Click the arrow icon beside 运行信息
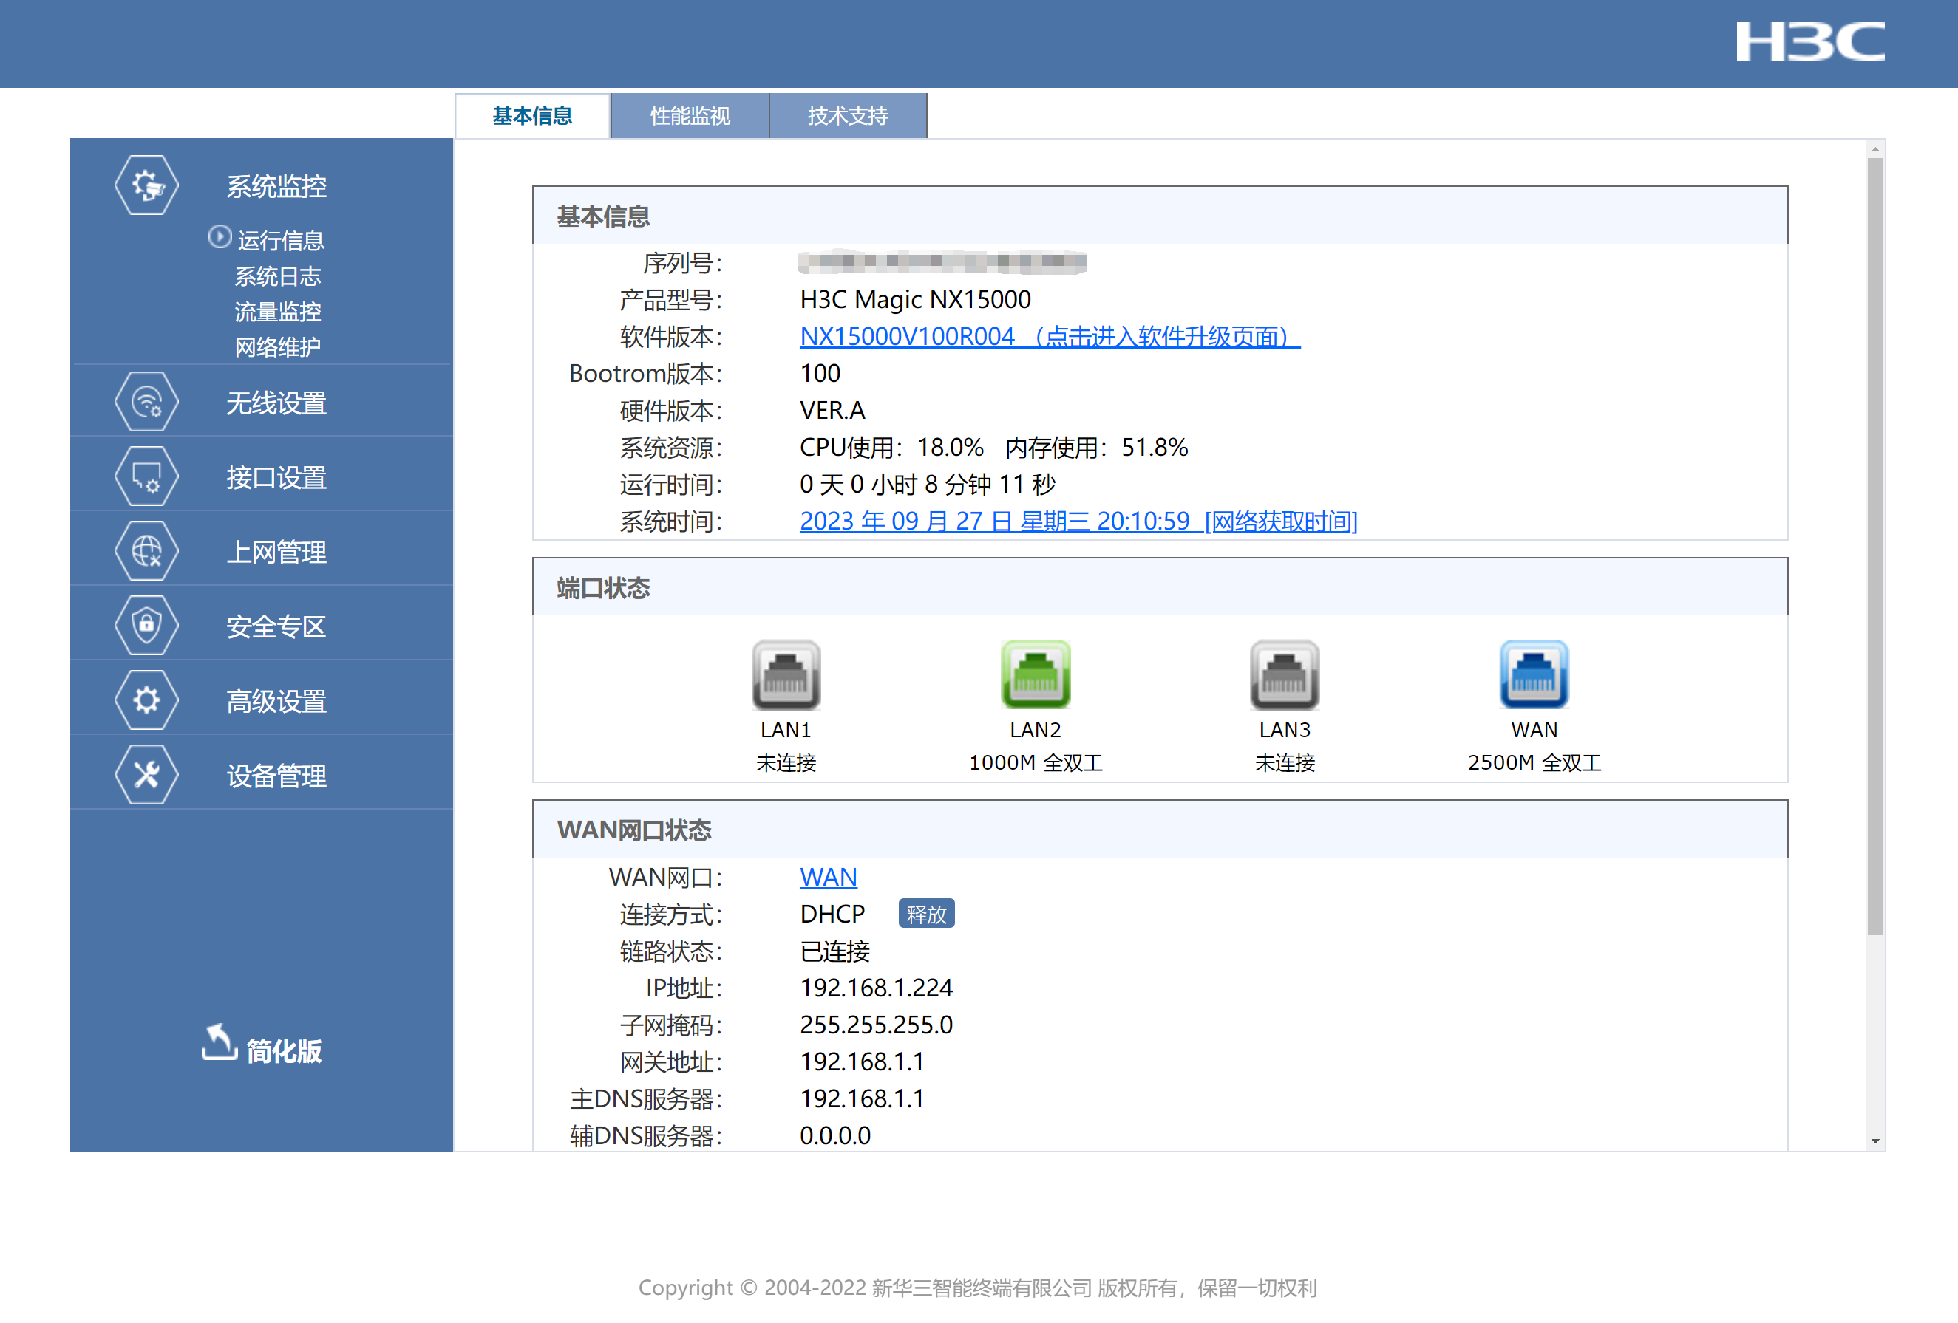1958x1323 pixels. pos(219,237)
